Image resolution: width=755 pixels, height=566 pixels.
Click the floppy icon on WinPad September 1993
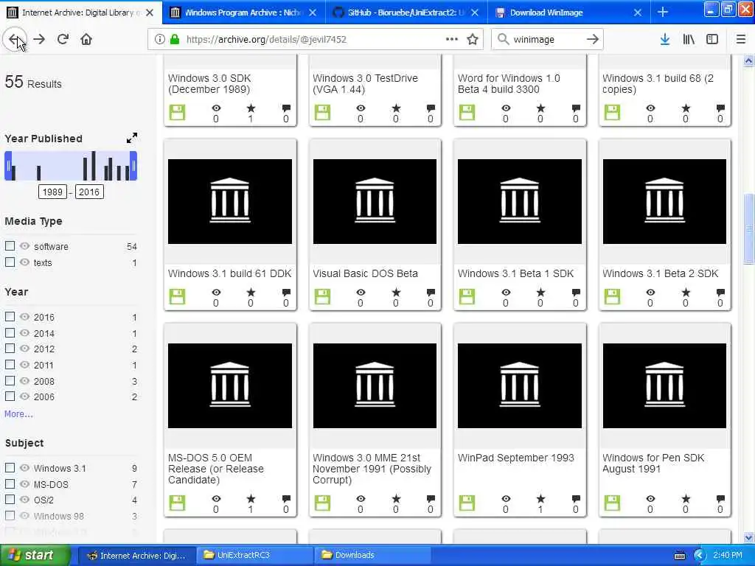click(467, 503)
